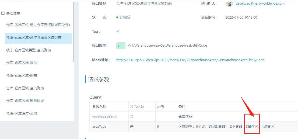Click the warehouseCode parameter name cell
Screen dimensions: 298x139
(x=105, y=117)
